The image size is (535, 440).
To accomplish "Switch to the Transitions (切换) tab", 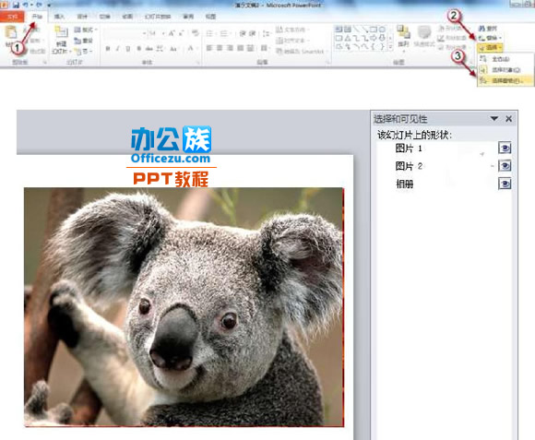I will tap(104, 17).
